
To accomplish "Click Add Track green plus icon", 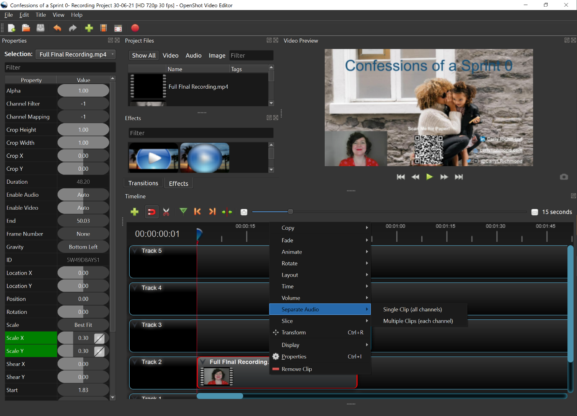I will [134, 212].
